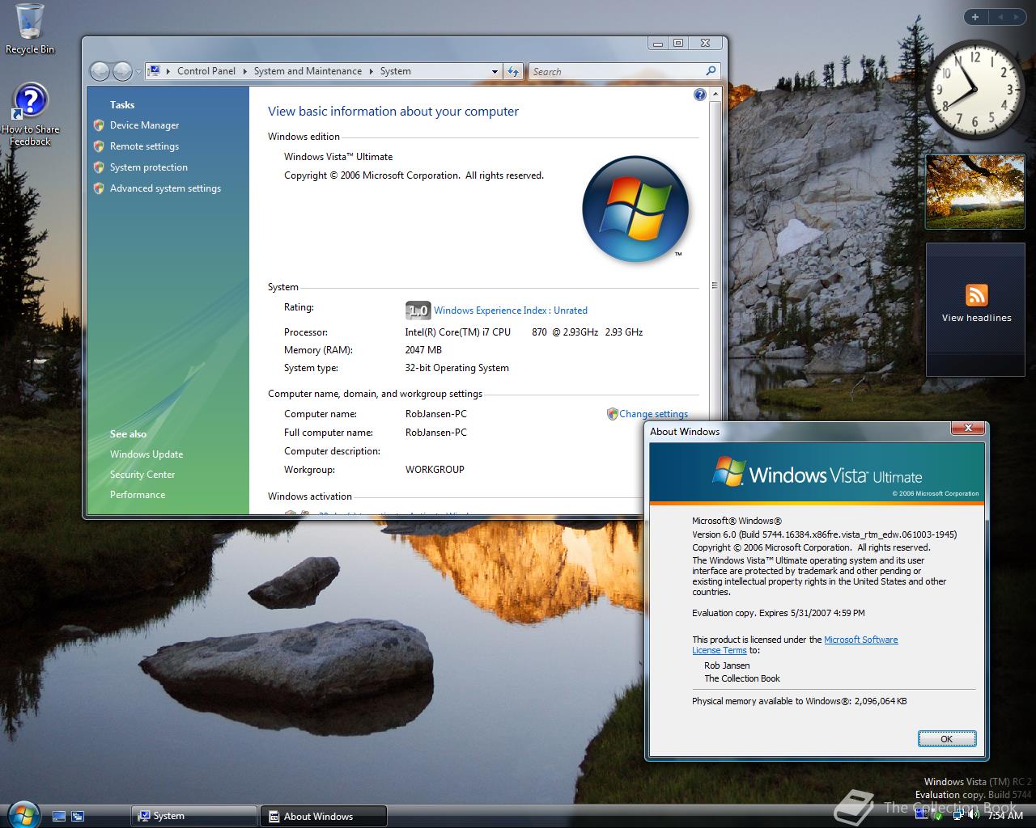Open Windows Update under See also
1036x828 pixels.
146,454
